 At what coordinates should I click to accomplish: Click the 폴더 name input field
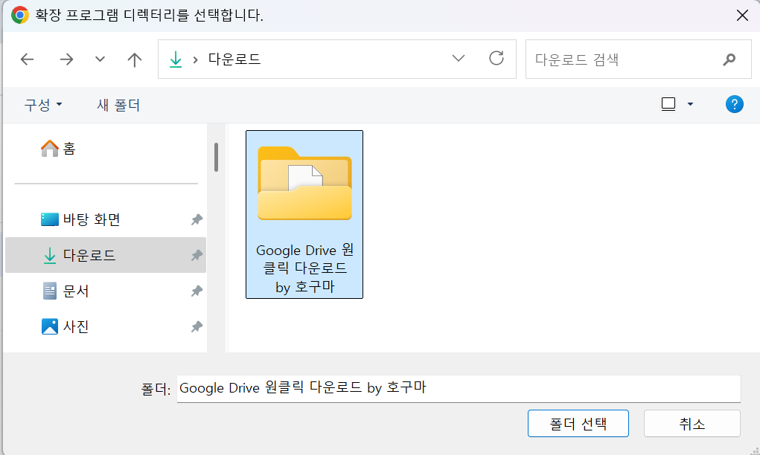(x=459, y=388)
